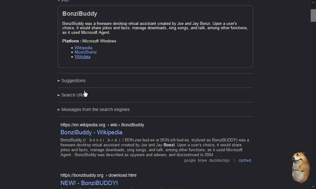Viewport: 316px width, 189px height.
Task: Expand the Search URL section
Action: click(x=72, y=95)
